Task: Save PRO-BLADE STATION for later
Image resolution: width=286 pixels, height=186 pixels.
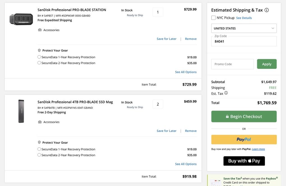Action: [x=167, y=39]
